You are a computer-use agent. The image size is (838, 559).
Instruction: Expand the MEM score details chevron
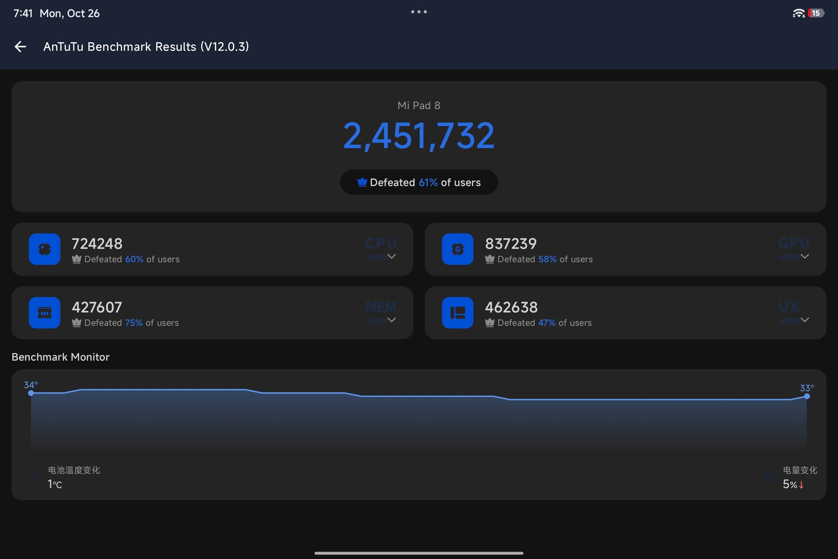[391, 320]
